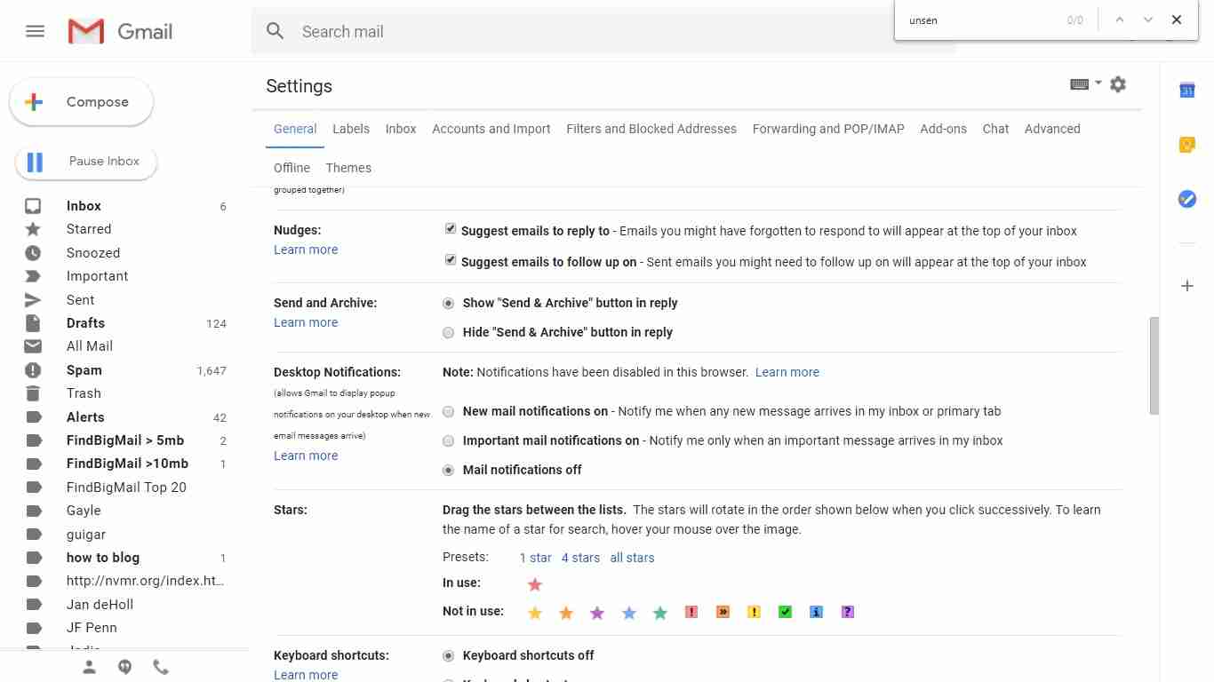Open Forwarding and POP/IMAP tab
Image resolution: width=1214 pixels, height=682 pixels.
(x=828, y=129)
